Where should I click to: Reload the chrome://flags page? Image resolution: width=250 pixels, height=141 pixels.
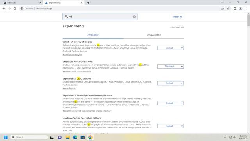15,9
